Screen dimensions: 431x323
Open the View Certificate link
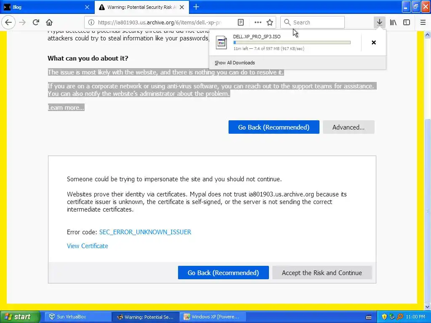pyautogui.click(x=88, y=246)
